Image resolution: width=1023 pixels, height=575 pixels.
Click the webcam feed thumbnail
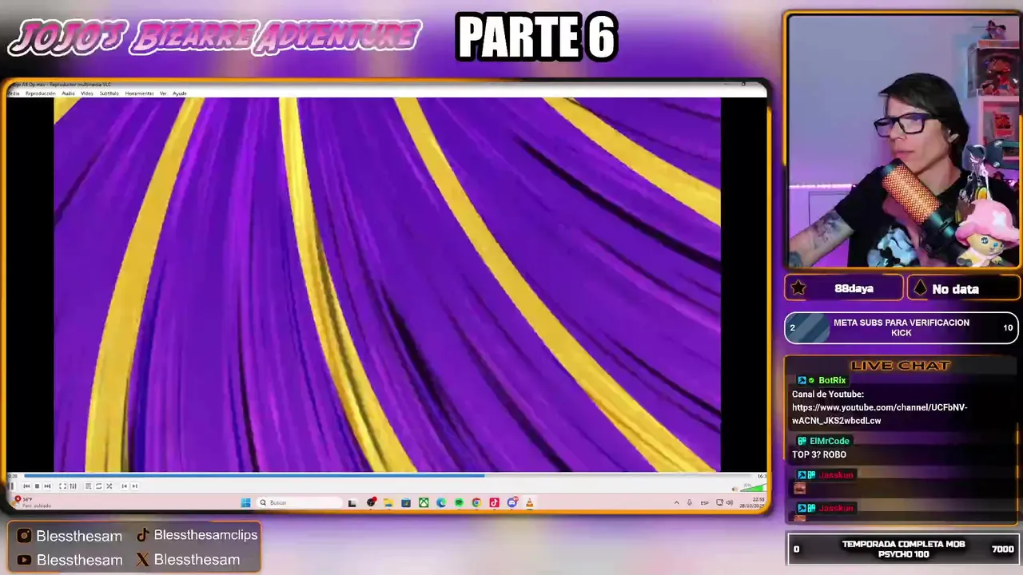coord(904,141)
